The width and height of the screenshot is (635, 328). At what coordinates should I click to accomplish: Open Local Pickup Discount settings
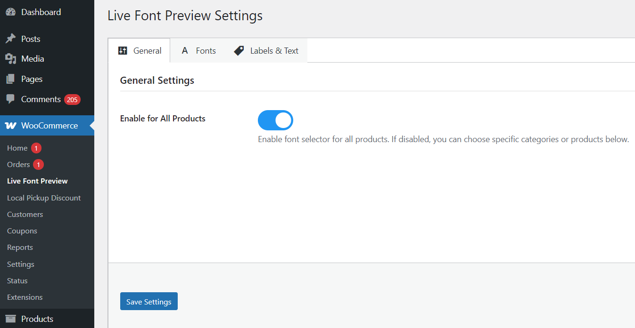pyautogui.click(x=44, y=198)
